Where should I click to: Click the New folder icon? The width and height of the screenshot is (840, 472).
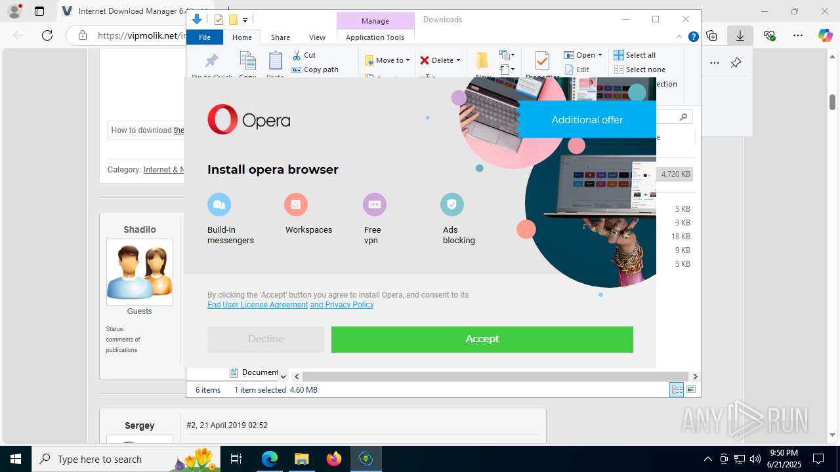point(482,62)
